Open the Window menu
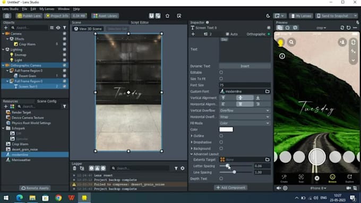This screenshot has height=203, width=361. point(64,9)
